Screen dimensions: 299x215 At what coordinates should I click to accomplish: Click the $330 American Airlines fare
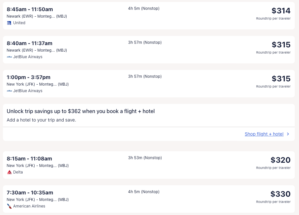point(280,194)
